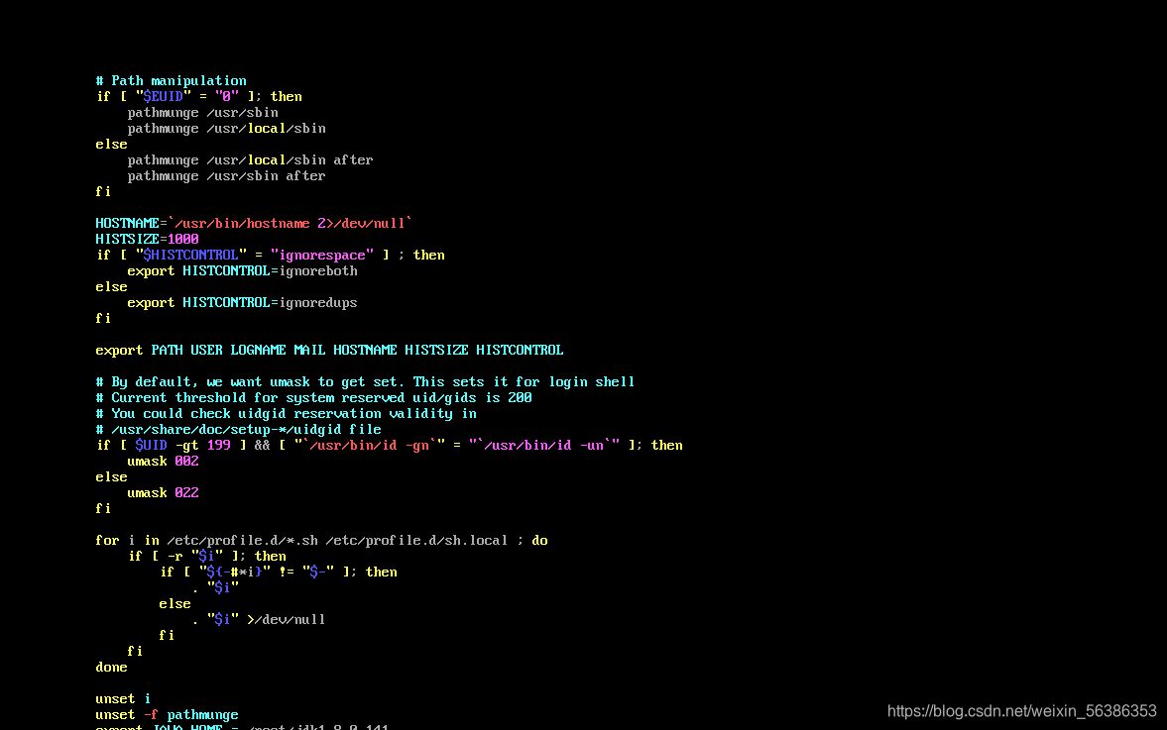Click the 'pathmunge /usr/sbin after' line
Viewport: 1167px width, 730px height.
[226, 176]
